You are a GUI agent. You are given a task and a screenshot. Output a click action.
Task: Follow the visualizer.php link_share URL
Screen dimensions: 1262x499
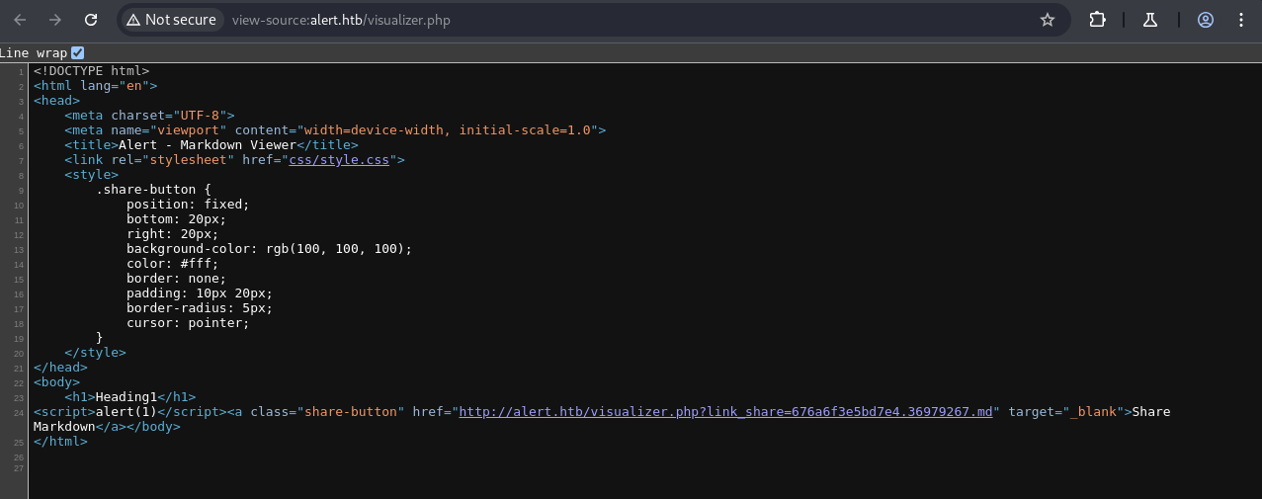pyautogui.click(x=725, y=411)
